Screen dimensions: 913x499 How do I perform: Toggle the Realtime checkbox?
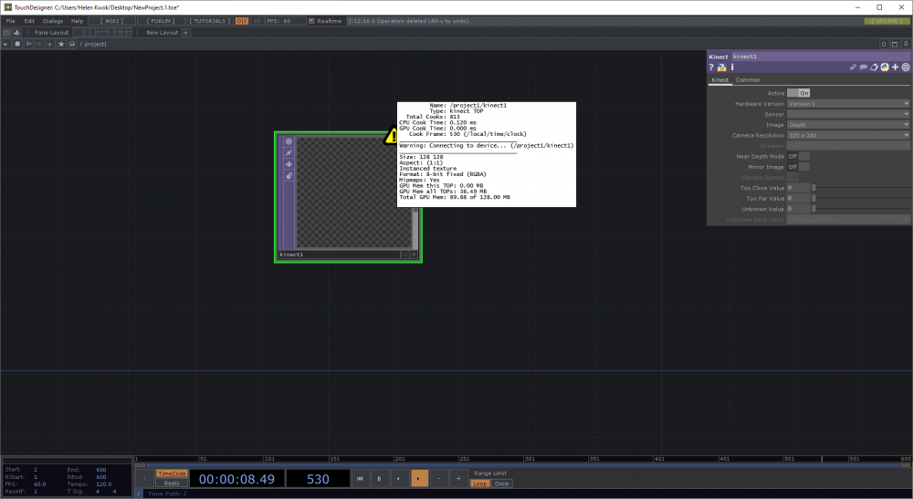311,21
